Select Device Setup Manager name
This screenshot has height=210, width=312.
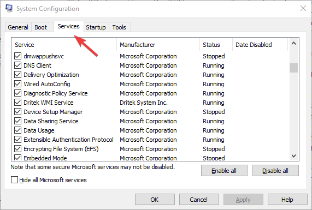[53, 112]
